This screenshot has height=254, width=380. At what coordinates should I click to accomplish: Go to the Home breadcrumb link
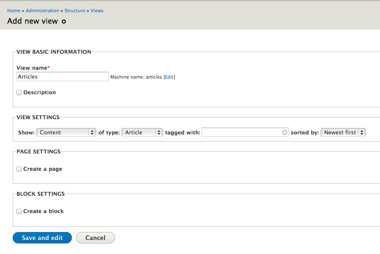tap(14, 11)
